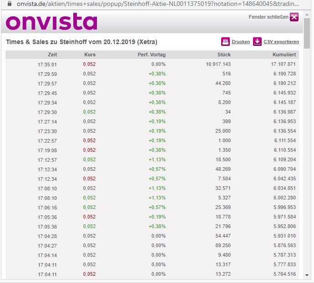
Task: Select the Stück value 10.917.143
Action: click(218, 64)
